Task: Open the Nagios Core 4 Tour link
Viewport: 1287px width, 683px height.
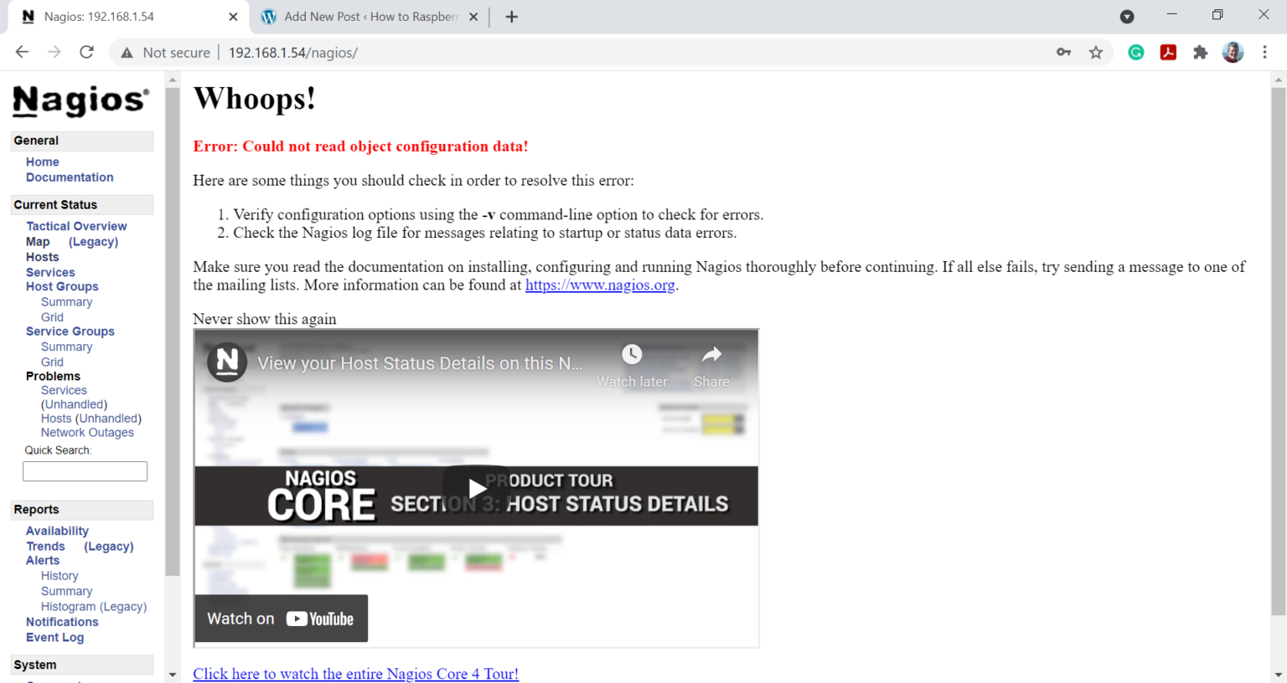Action: coord(355,674)
